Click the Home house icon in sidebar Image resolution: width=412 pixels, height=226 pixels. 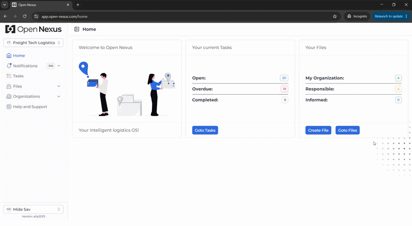pyautogui.click(x=9, y=56)
